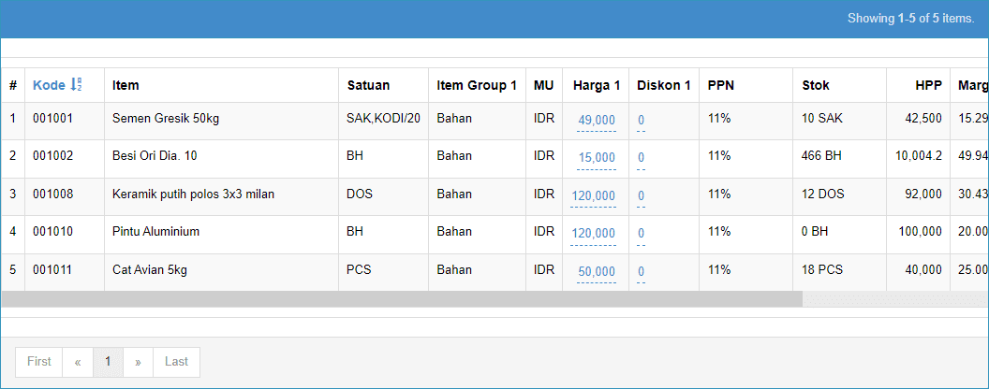Image resolution: width=989 pixels, height=389 pixels.
Task: Edit price 50,000 for Cat Avian 5kg
Action: 596,272
